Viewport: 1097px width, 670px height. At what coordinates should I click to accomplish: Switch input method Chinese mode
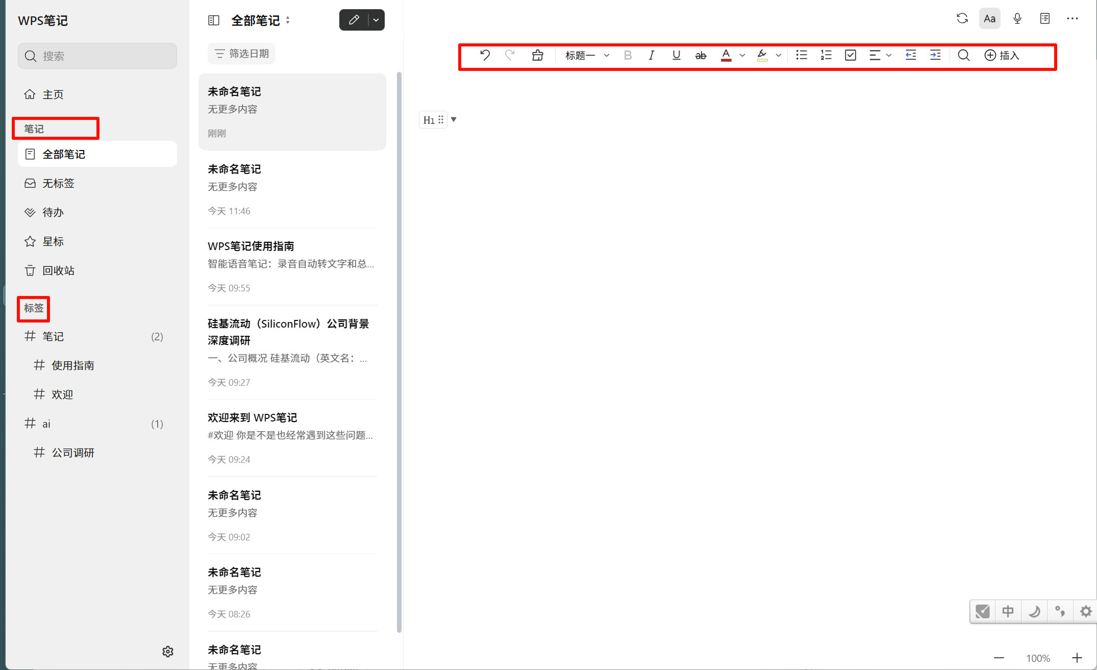tap(1008, 611)
